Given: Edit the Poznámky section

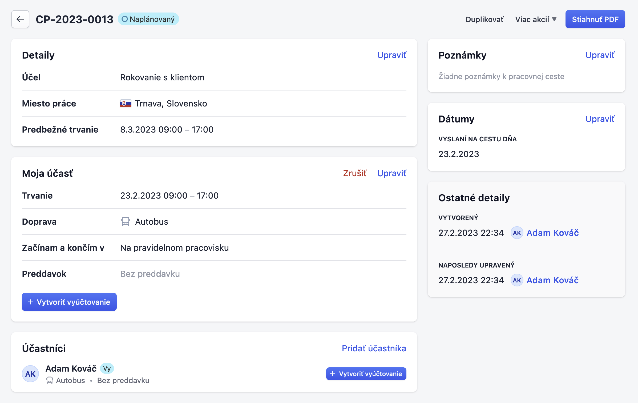Looking at the screenshot, I should [600, 55].
